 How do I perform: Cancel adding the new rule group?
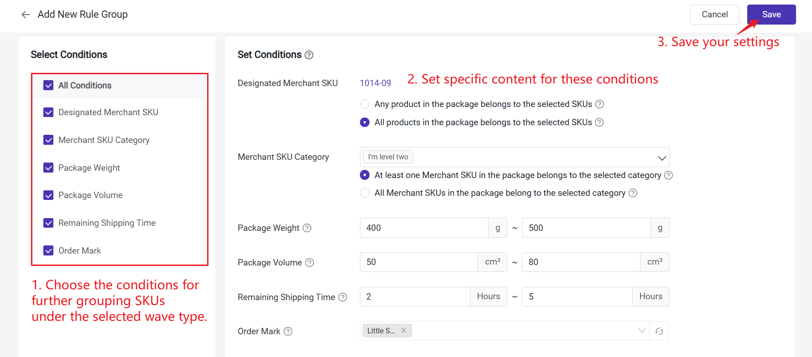coord(714,15)
